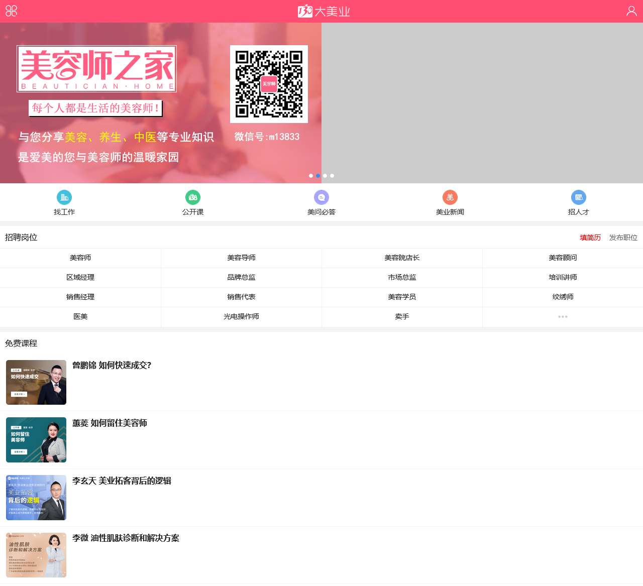Click the 美业新闻 label text
The image size is (643, 586).
tap(450, 212)
